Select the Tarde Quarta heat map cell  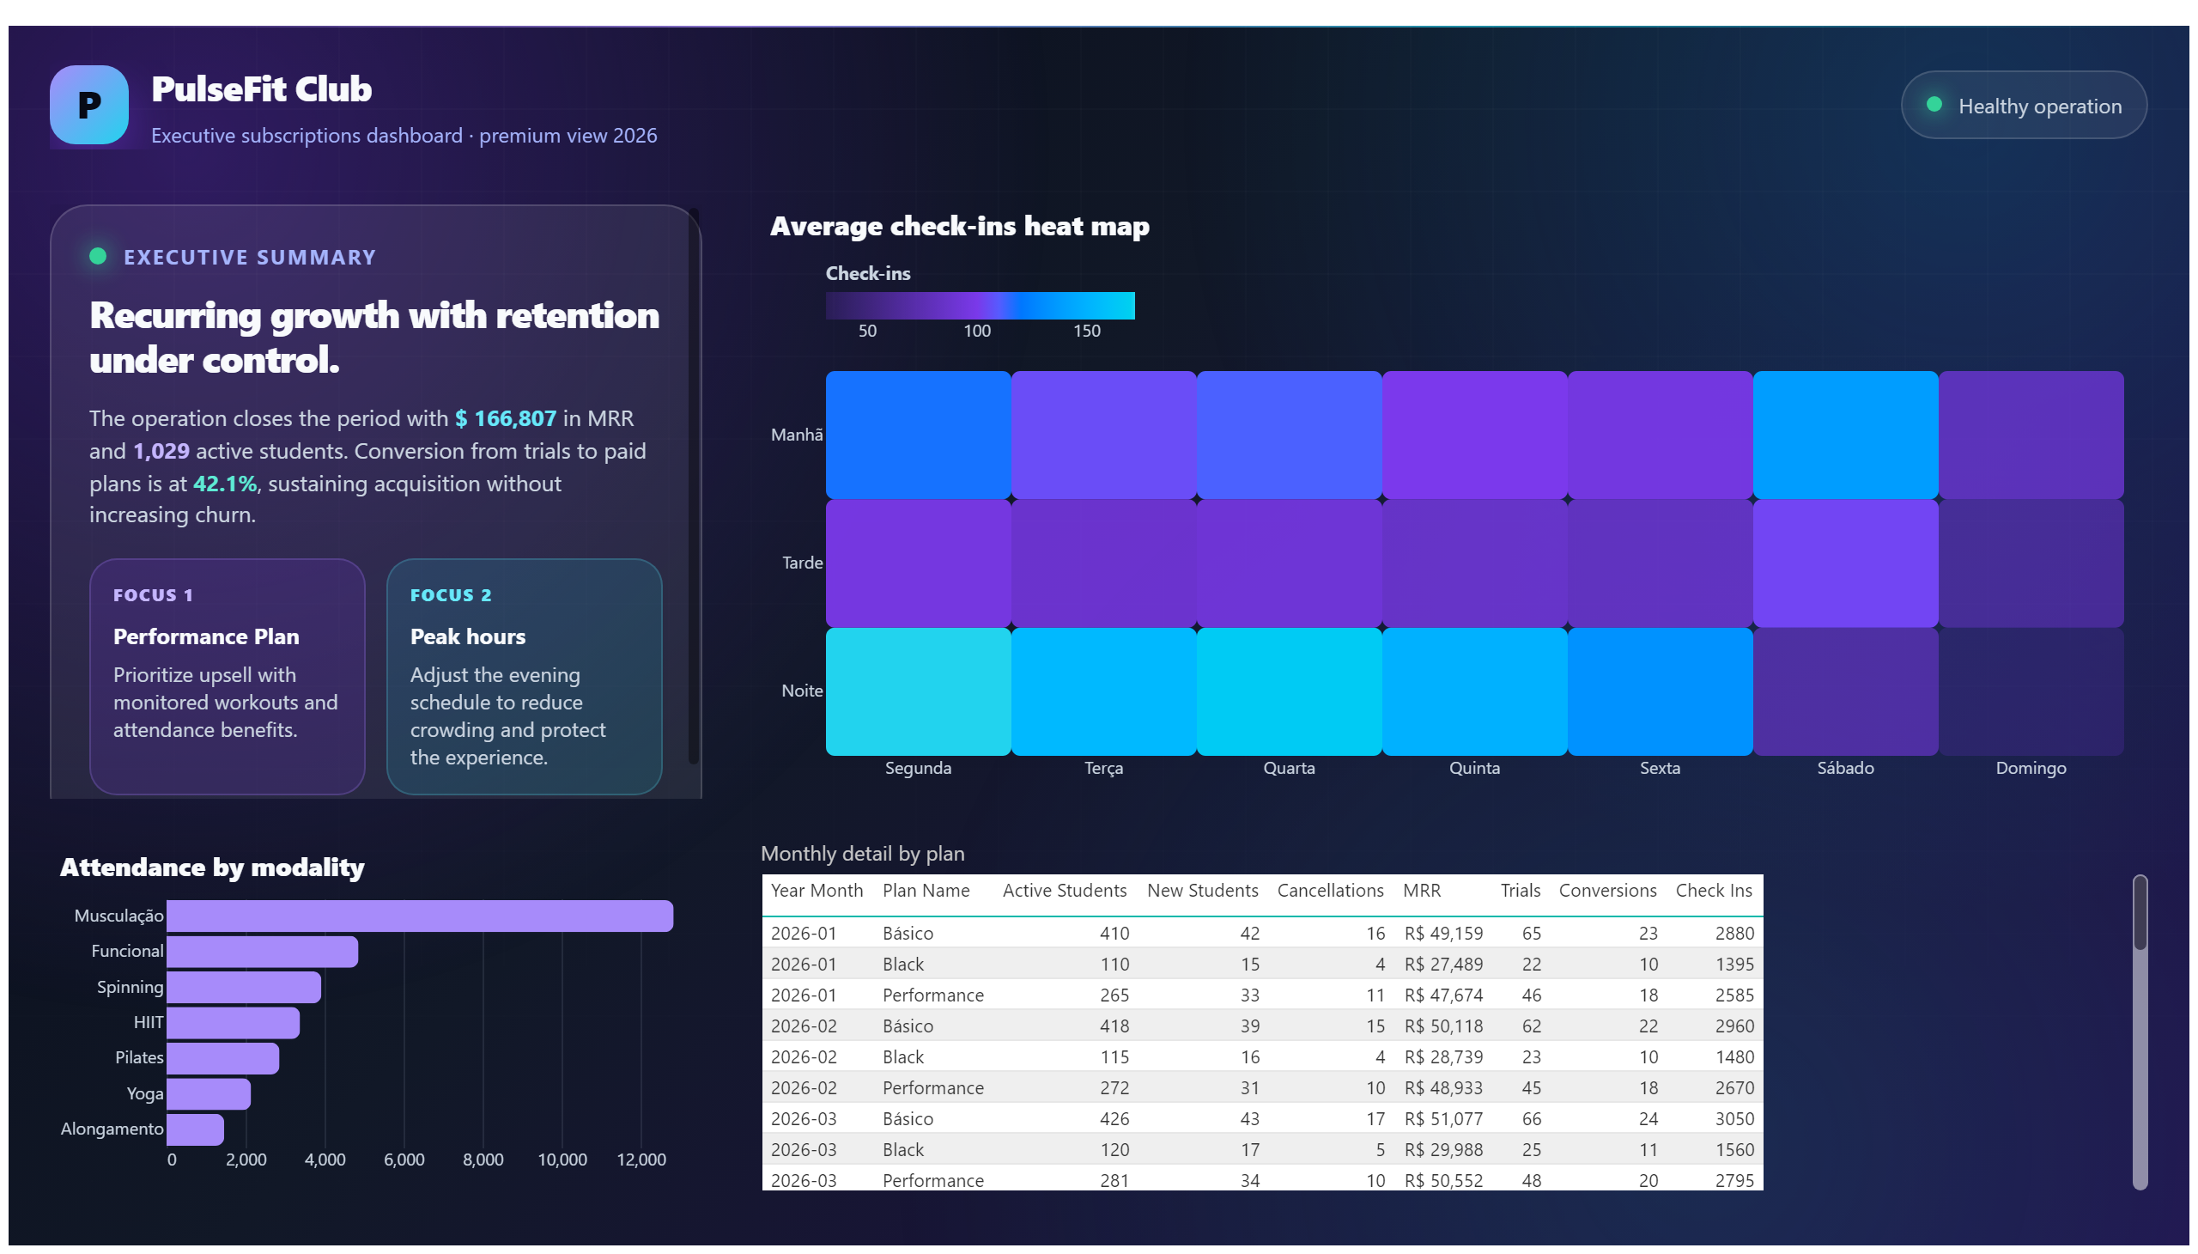(x=1289, y=563)
